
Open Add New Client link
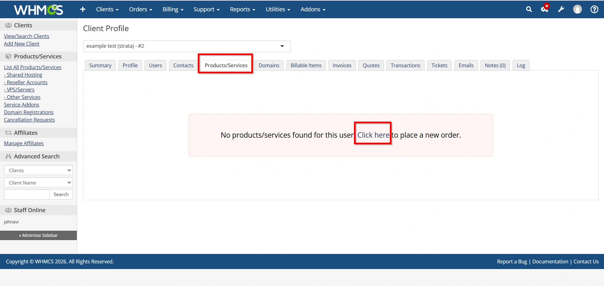point(22,44)
